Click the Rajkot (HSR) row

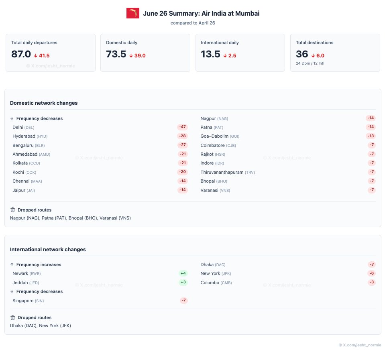coord(288,154)
